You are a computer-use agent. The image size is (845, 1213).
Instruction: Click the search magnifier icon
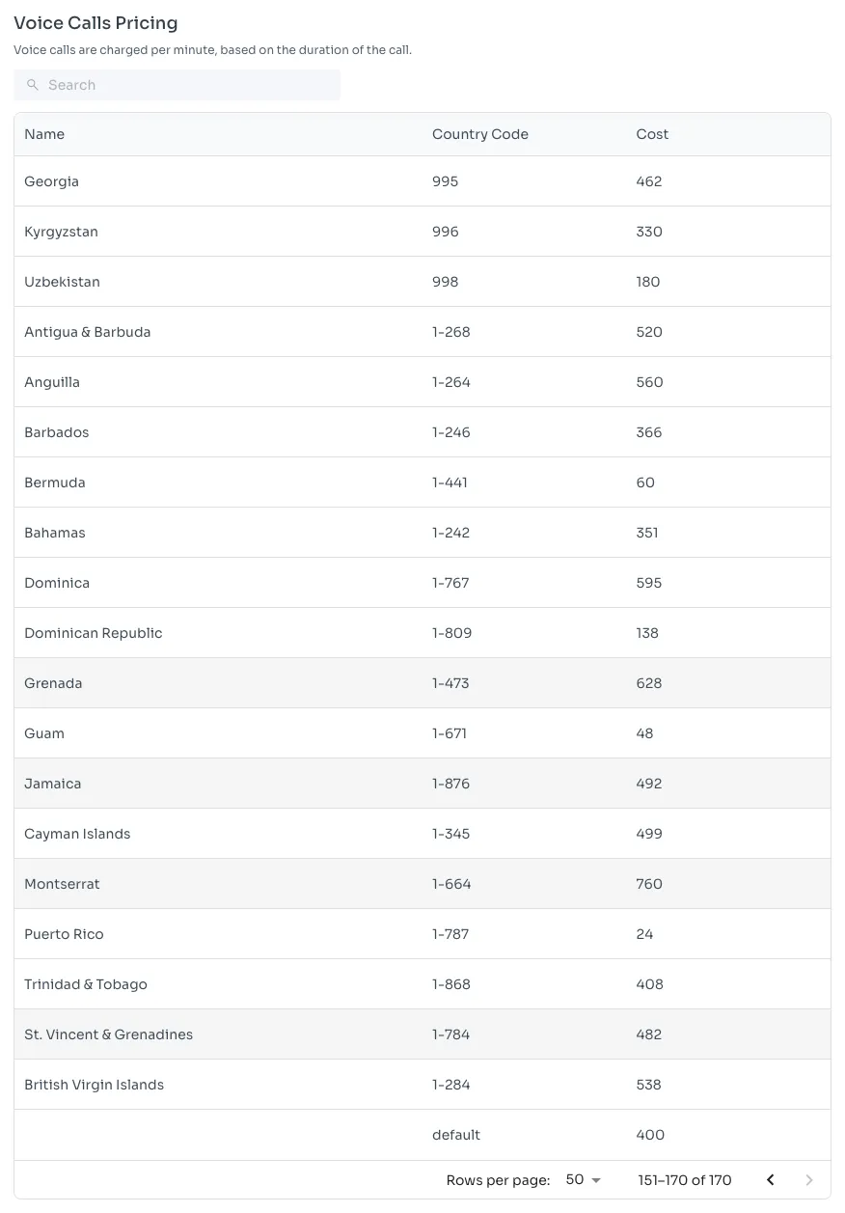point(33,85)
